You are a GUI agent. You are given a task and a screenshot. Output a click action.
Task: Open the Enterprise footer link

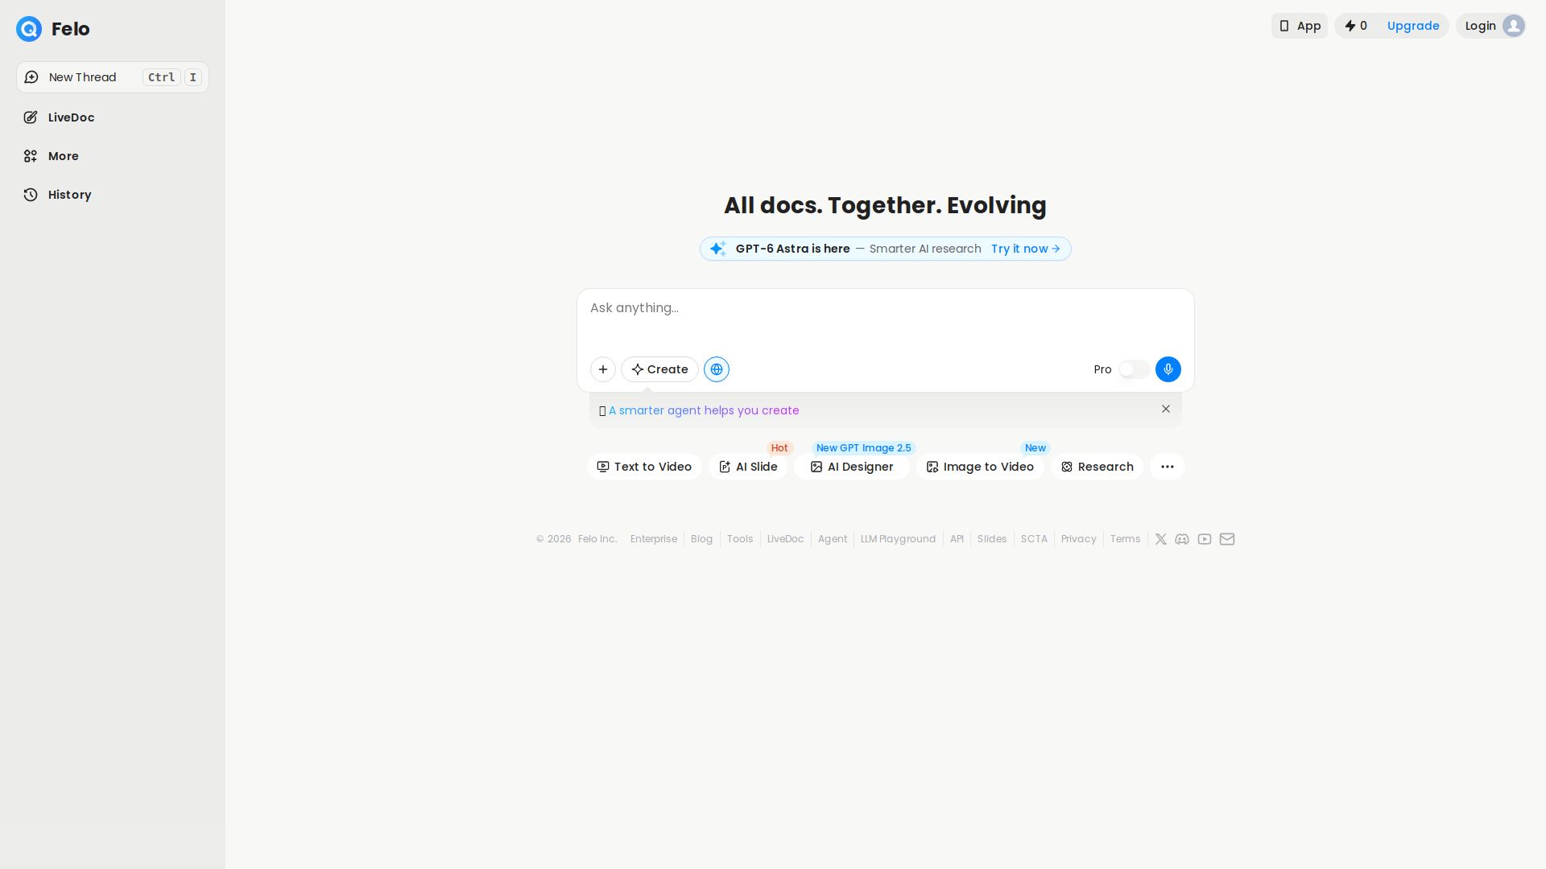coord(654,539)
